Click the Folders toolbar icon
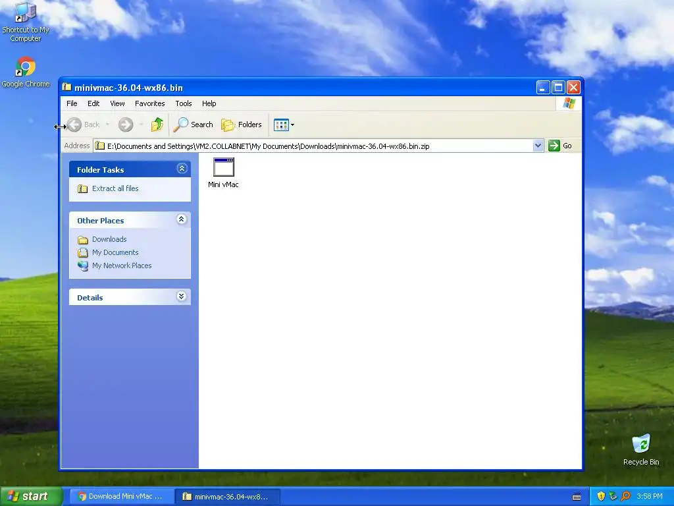674x506 pixels. [228, 125]
